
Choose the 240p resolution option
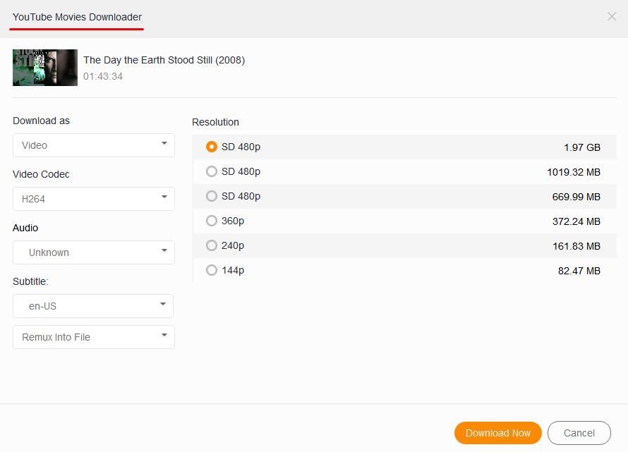(x=212, y=245)
